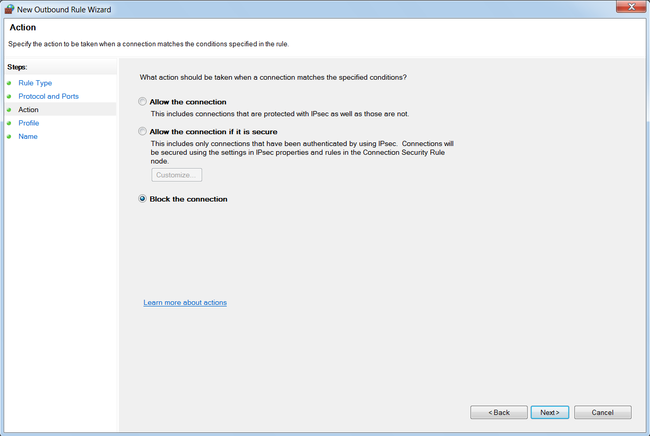Click text 'This includes connections that are protected with IPsec'
This screenshot has height=436, width=650.
coord(280,114)
